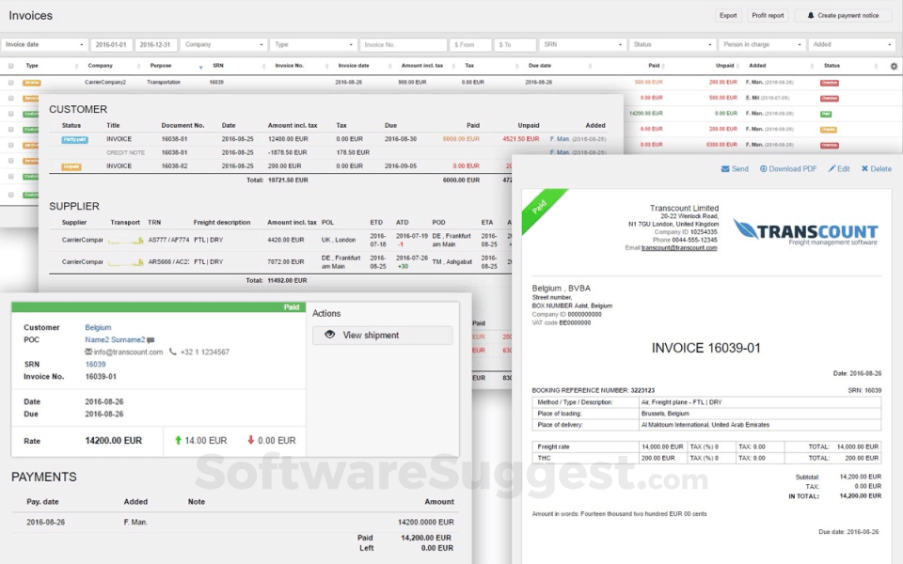Sort by the Unpaid column arrows
The height and width of the screenshot is (564, 903).
pos(739,66)
